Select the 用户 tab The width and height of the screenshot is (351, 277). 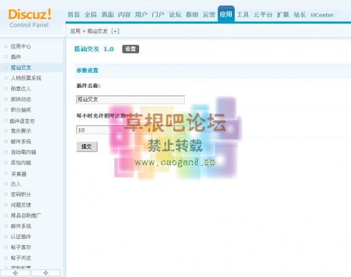coord(141,15)
